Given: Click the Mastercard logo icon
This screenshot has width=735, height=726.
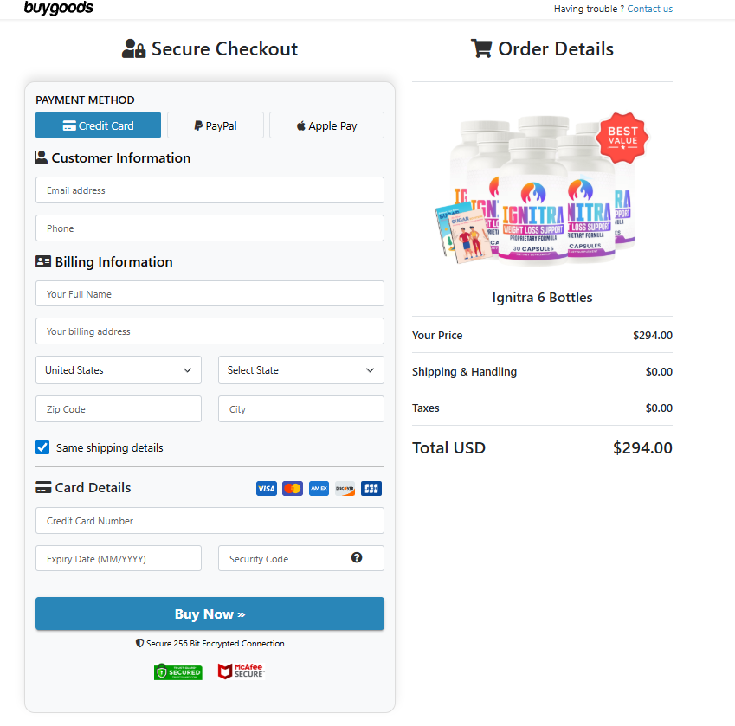Looking at the screenshot, I should 293,489.
